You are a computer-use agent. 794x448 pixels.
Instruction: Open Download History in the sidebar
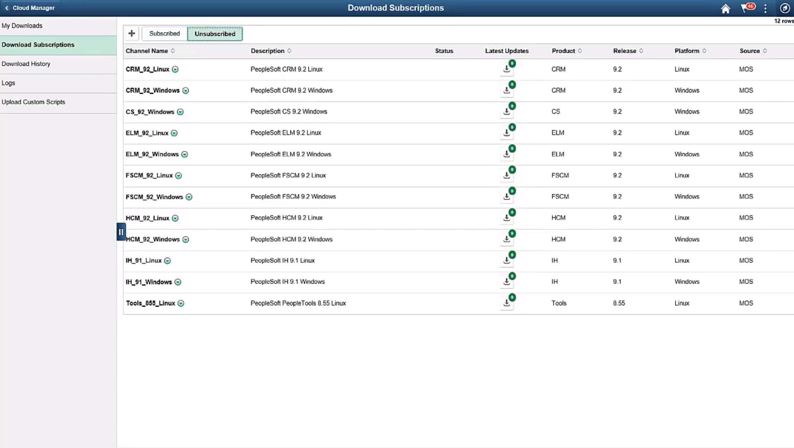pos(26,63)
